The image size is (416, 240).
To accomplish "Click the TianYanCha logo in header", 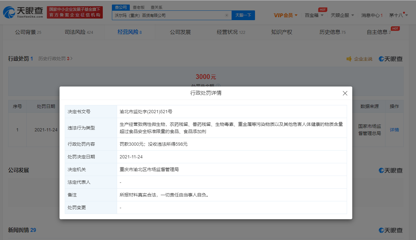I will click(x=23, y=12).
